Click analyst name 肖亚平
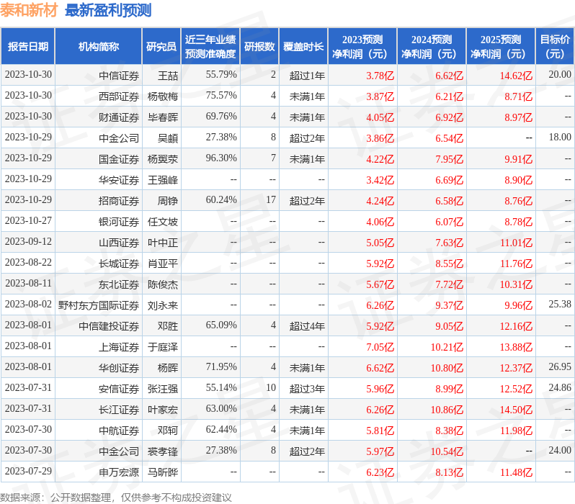 (x=163, y=264)
